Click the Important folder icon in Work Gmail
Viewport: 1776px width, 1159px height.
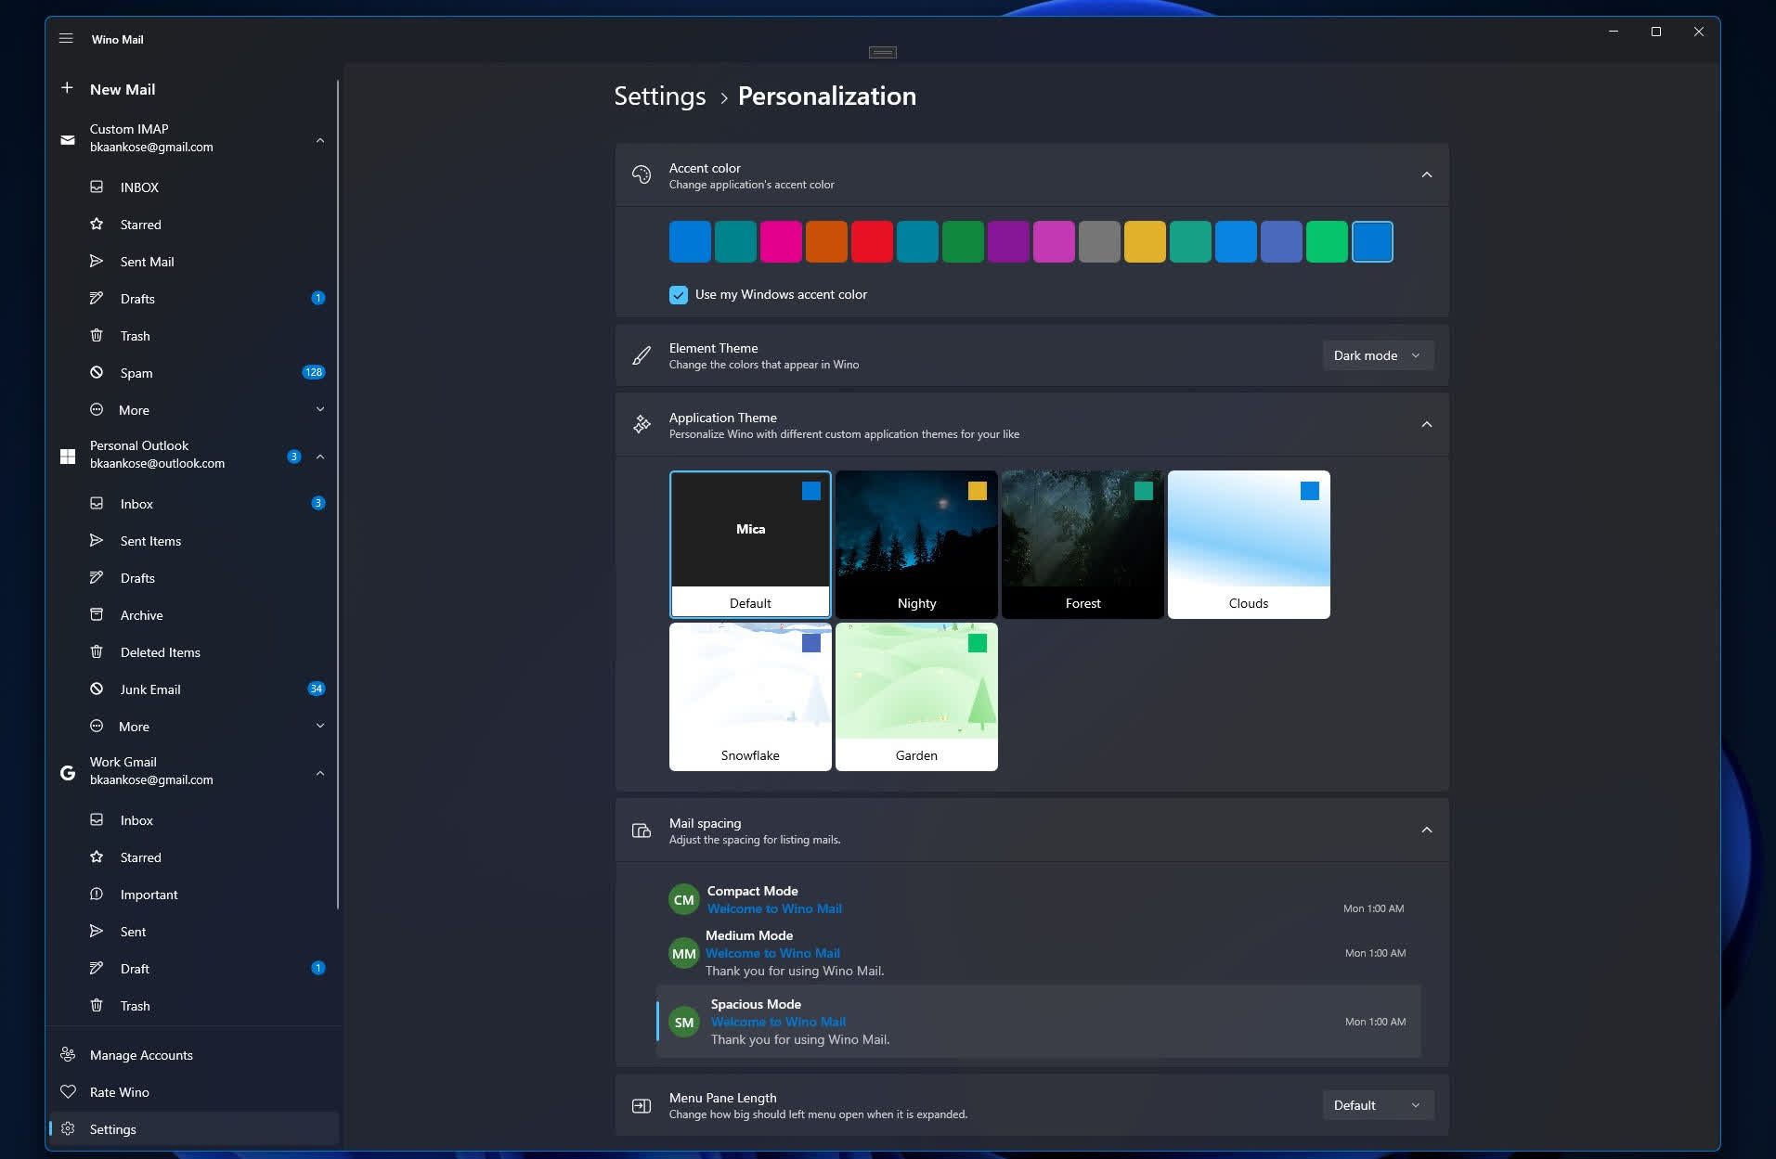pyautogui.click(x=97, y=895)
